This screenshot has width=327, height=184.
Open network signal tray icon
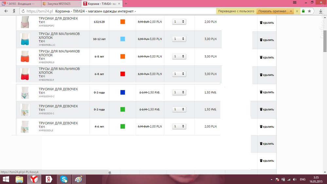(289, 179)
